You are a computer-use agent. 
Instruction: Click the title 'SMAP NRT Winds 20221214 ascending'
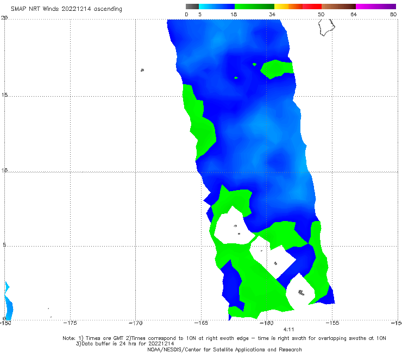click(66, 9)
